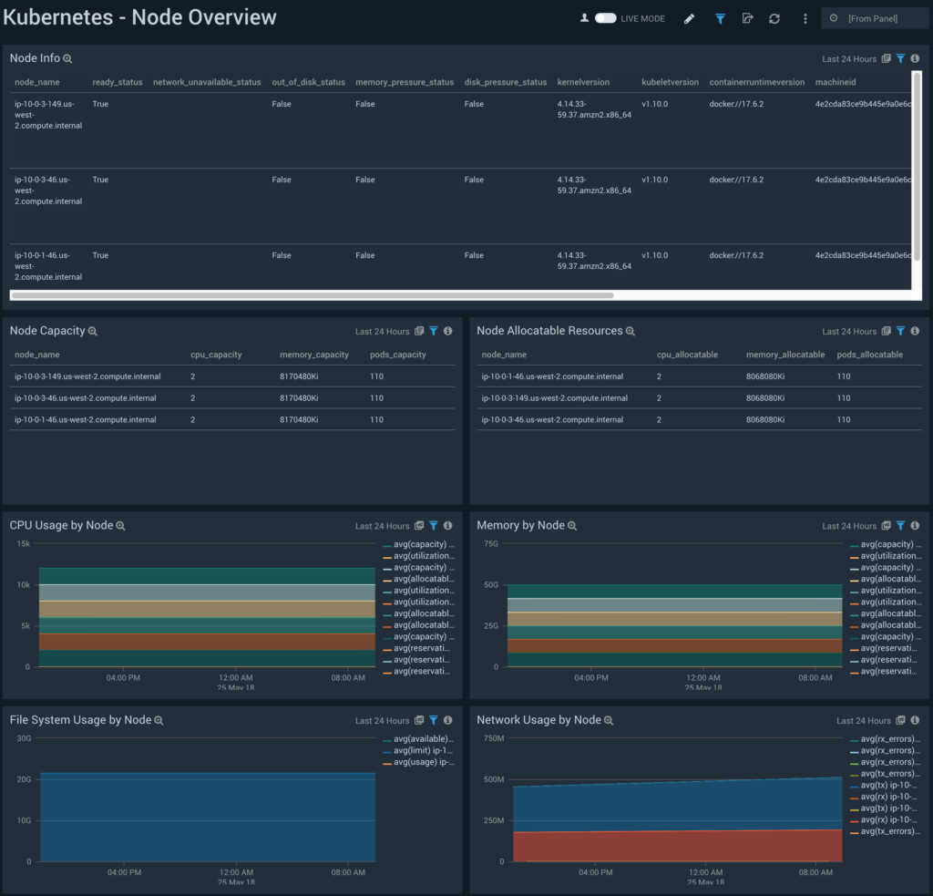Image resolution: width=933 pixels, height=896 pixels.
Task: Click the share dashboard icon
Action: pyautogui.click(x=747, y=18)
